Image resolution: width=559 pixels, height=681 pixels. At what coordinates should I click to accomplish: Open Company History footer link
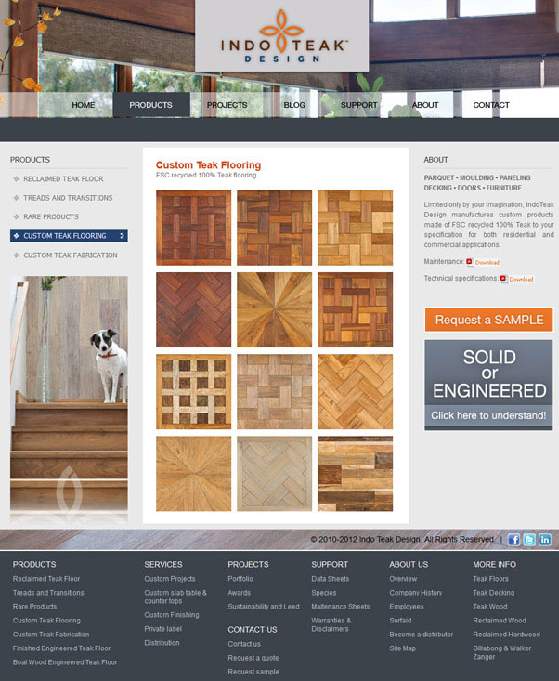tap(416, 593)
